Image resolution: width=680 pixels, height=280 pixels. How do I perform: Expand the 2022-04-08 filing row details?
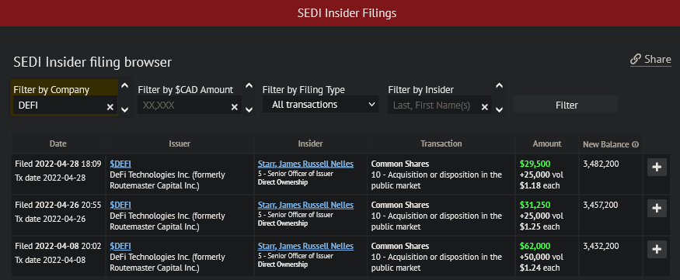pyautogui.click(x=657, y=249)
